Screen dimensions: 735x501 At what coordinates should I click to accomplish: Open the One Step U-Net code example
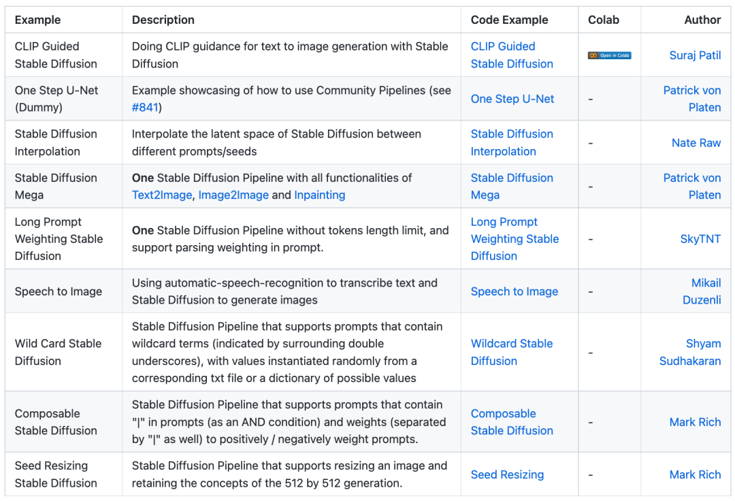point(512,99)
